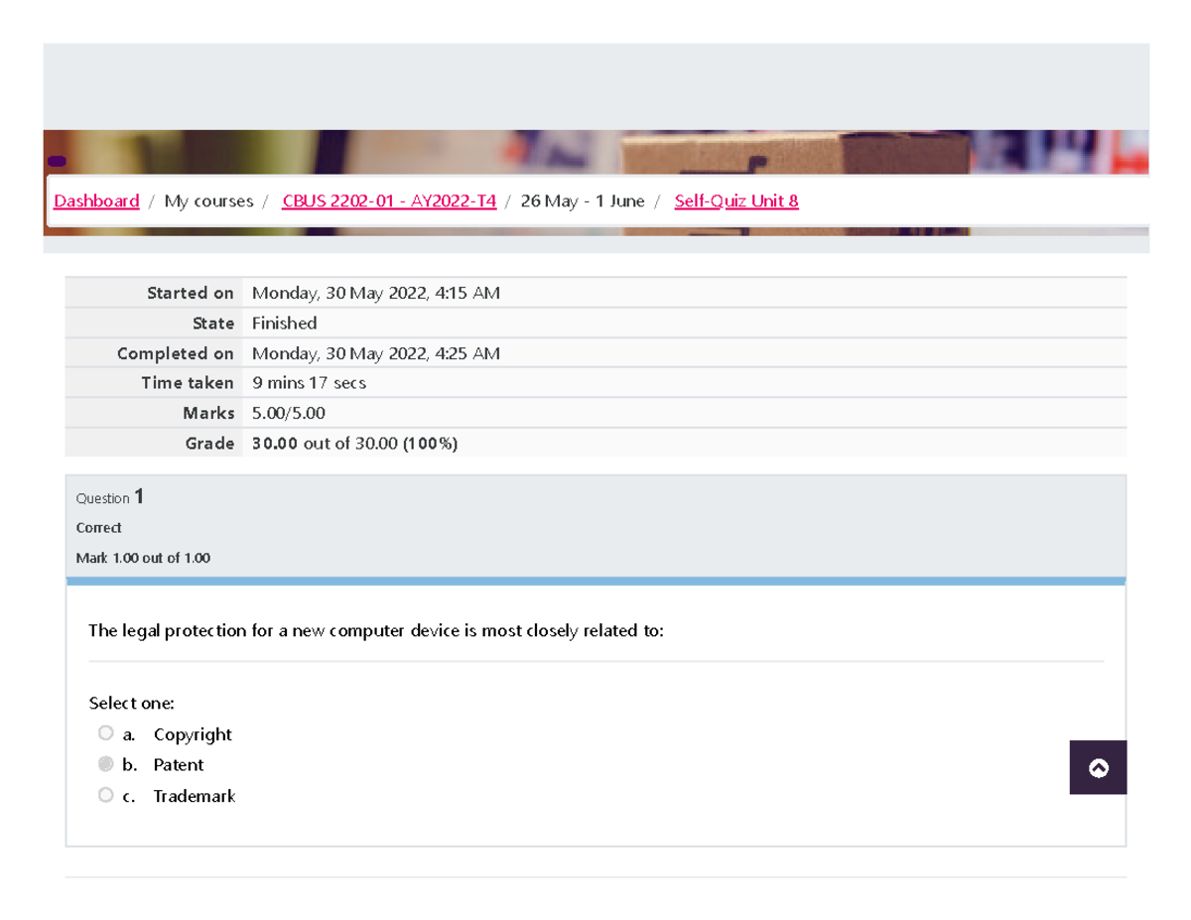
Task: Open the CBUS 2202-01 - AY2022-T4 course link
Action: click(x=389, y=200)
